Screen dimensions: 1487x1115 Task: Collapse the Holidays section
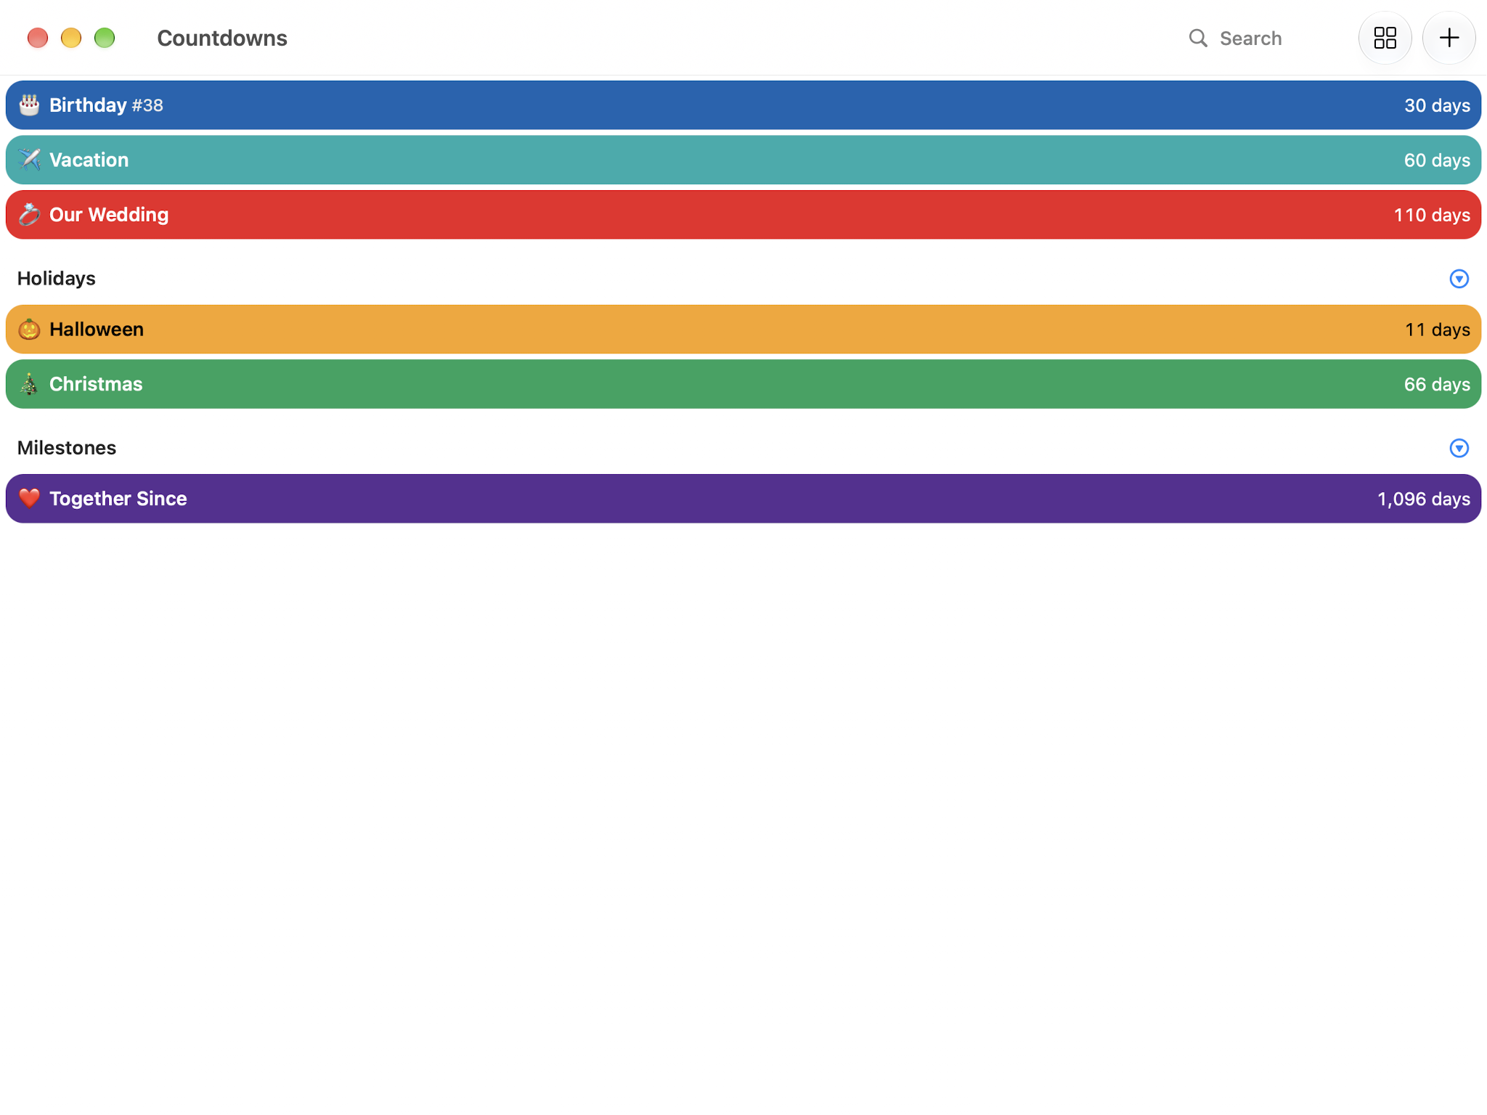tap(1459, 279)
